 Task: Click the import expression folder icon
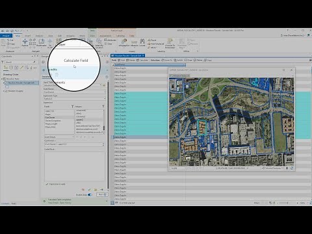coord(96,190)
